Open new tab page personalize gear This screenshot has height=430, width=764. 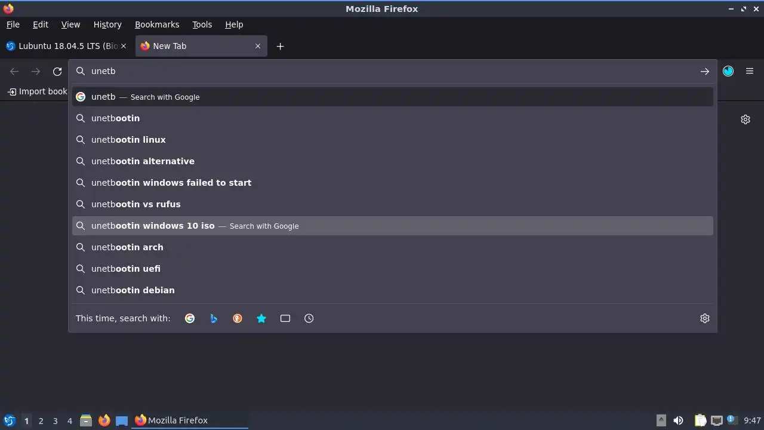tap(745, 119)
